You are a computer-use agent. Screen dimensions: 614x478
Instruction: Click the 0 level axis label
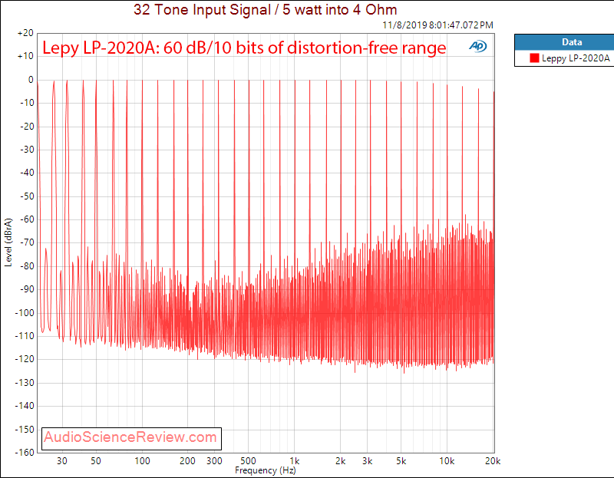(x=31, y=80)
